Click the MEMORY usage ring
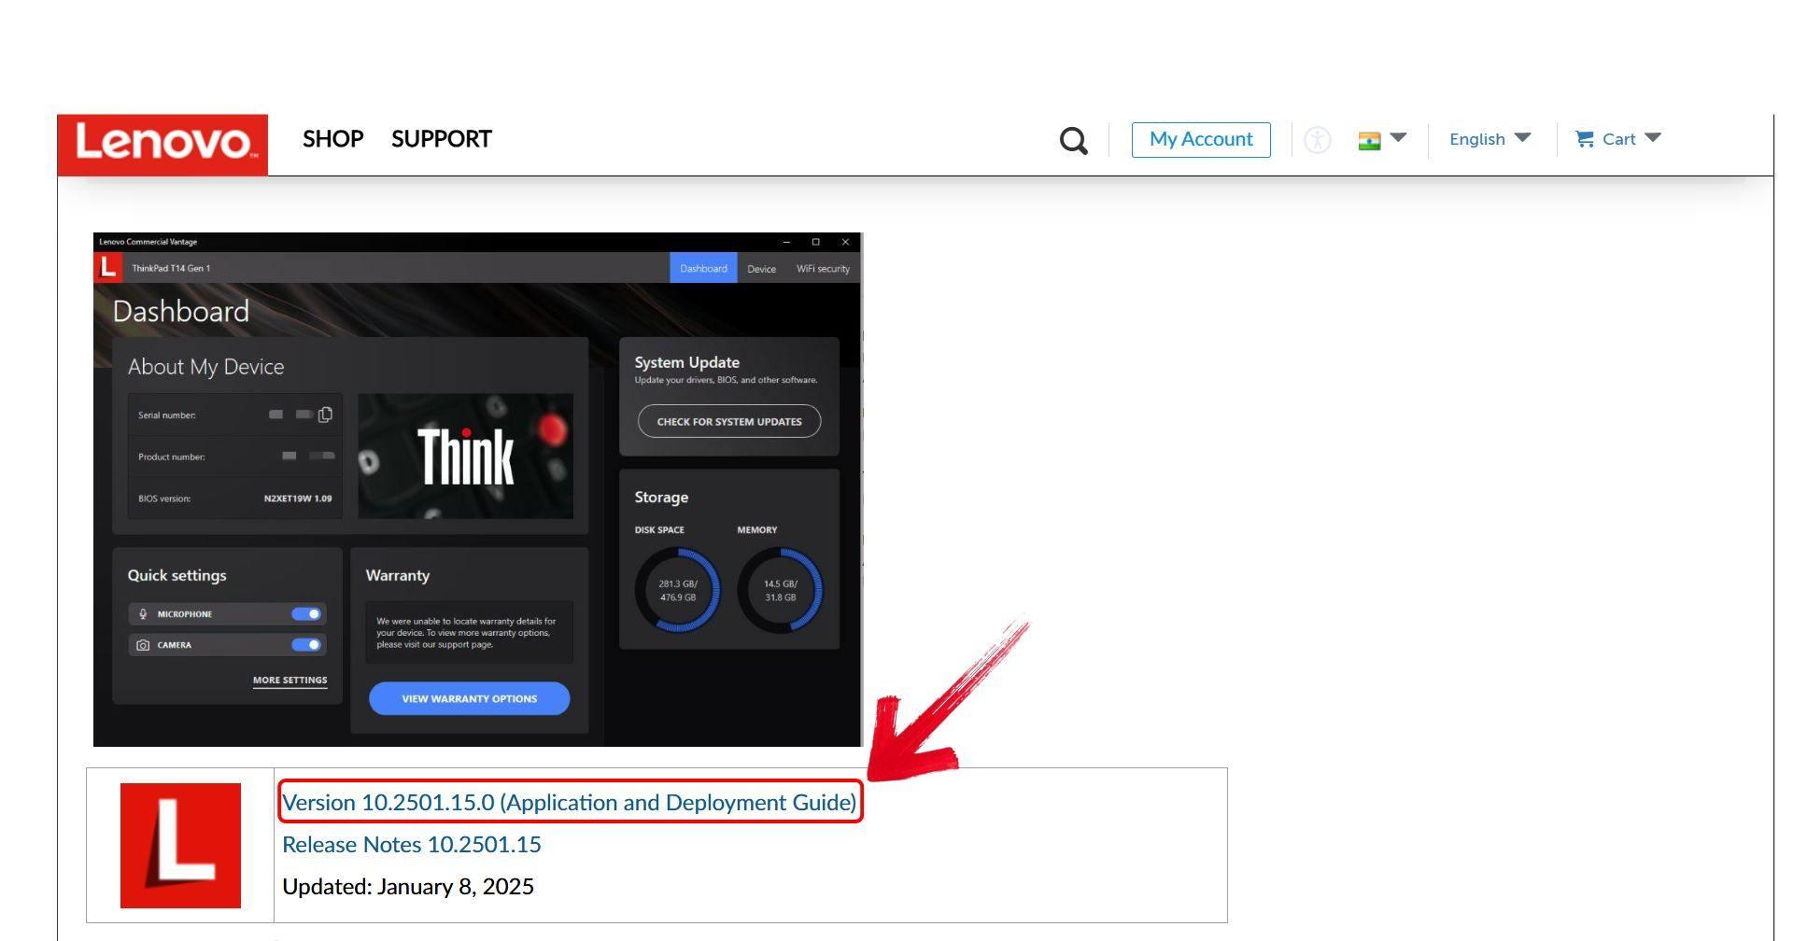1793x941 pixels. click(781, 590)
